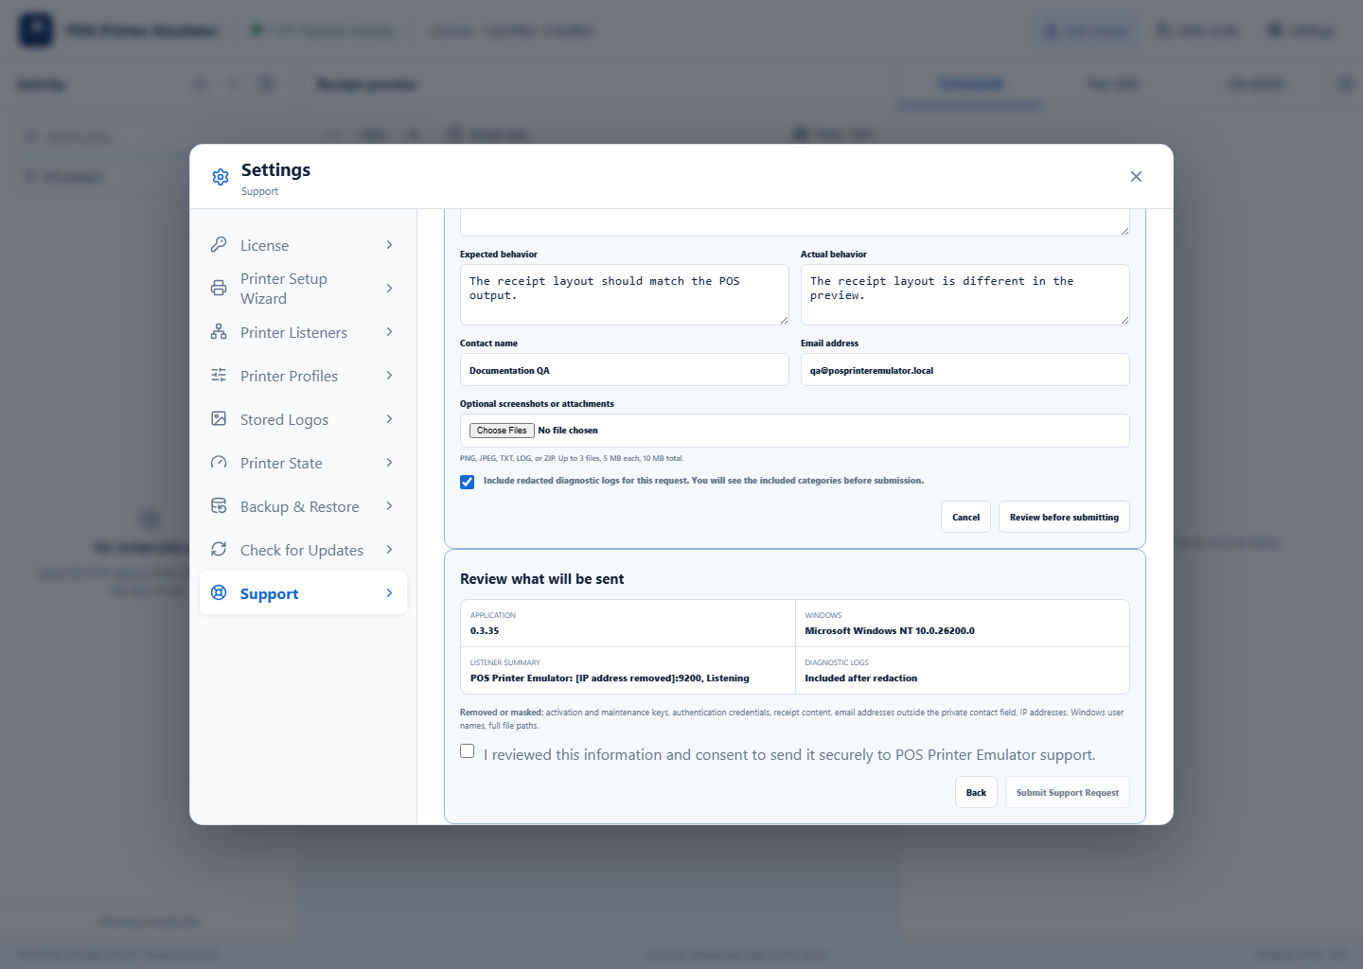This screenshot has height=969, width=1363.
Task: Click the Cancel button
Action: [965, 517]
